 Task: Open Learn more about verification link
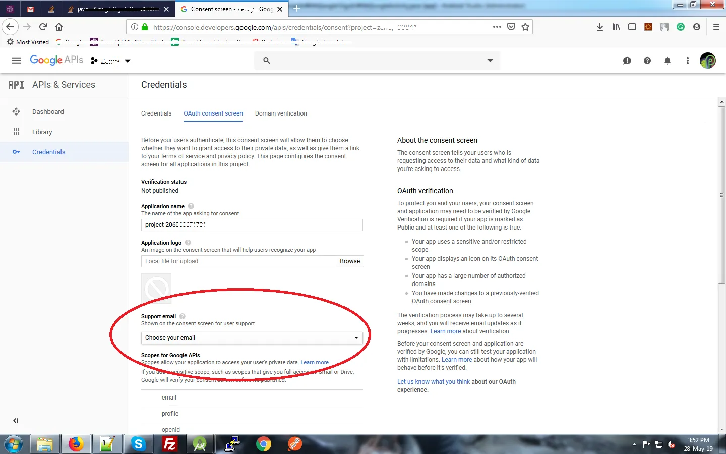[x=446, y=331]
